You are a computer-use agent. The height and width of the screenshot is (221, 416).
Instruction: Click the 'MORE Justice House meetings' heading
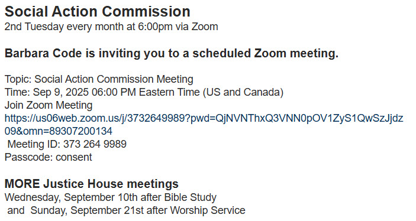tap(92, 184)
